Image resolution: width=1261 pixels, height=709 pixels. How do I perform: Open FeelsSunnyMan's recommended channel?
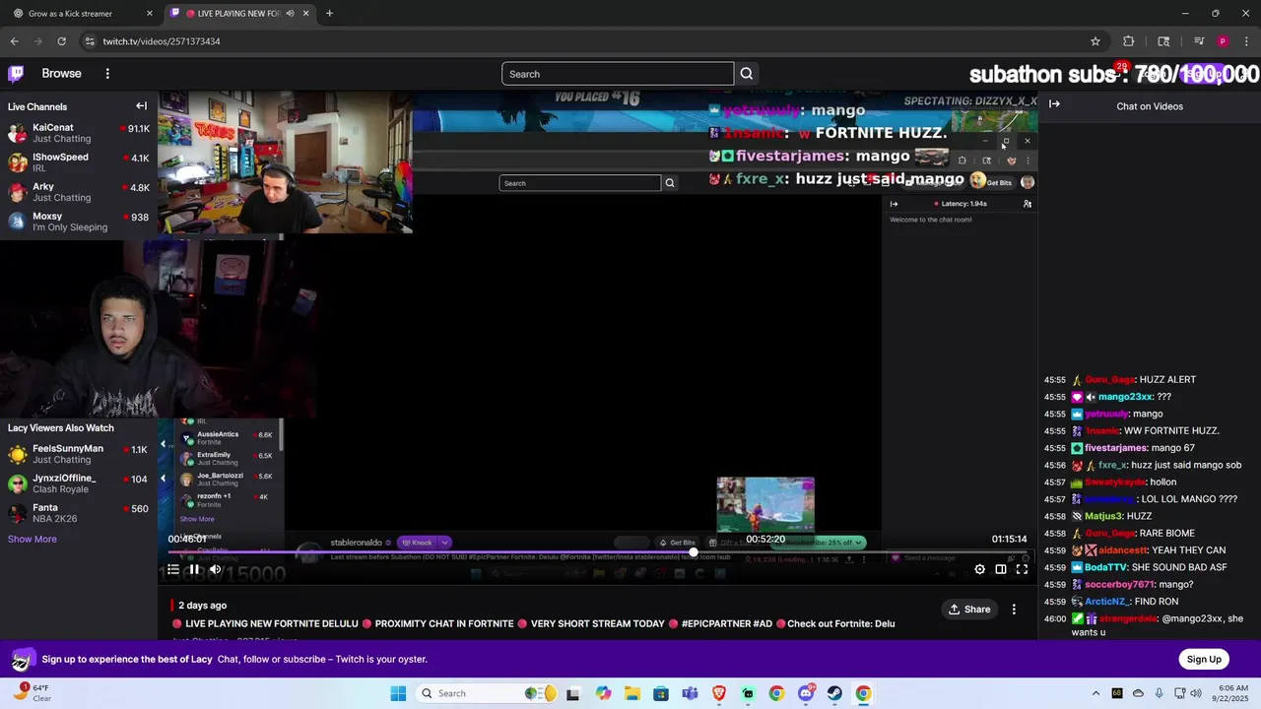(x=79, y=454)
